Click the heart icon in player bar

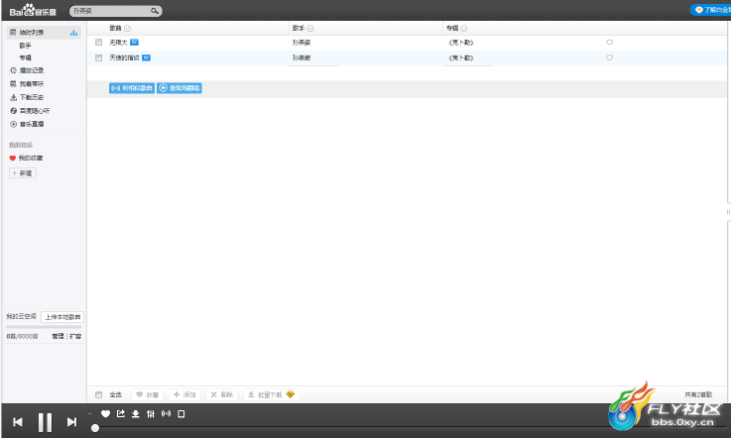pyautogui.click(x=105, y=414)
